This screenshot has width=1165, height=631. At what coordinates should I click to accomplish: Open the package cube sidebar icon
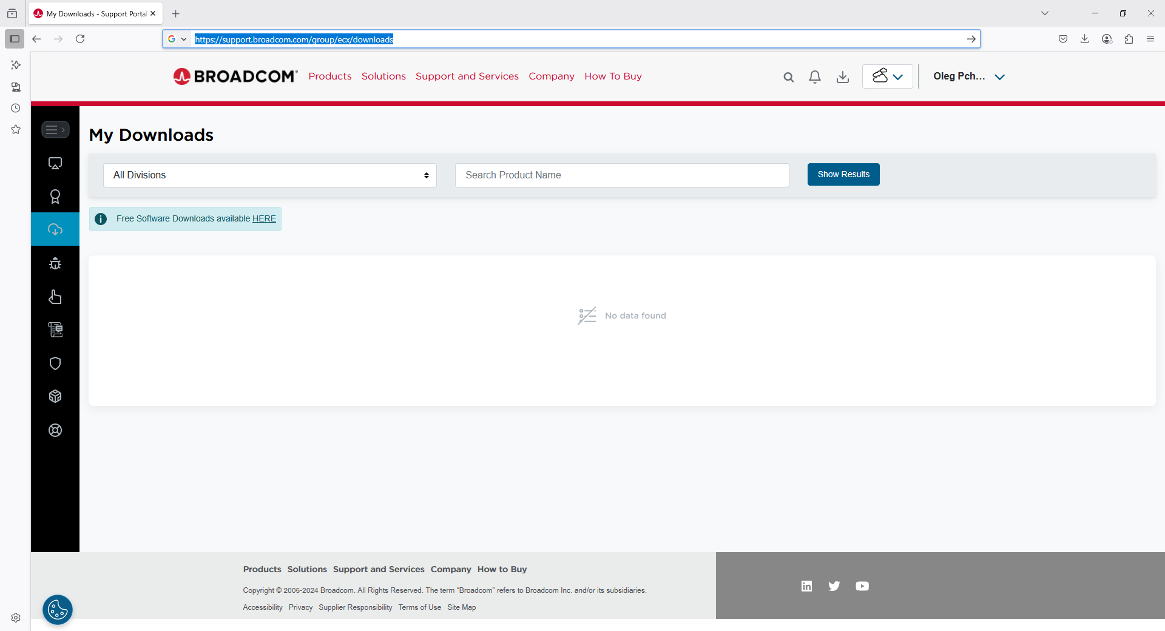click(x=55, y=396)
